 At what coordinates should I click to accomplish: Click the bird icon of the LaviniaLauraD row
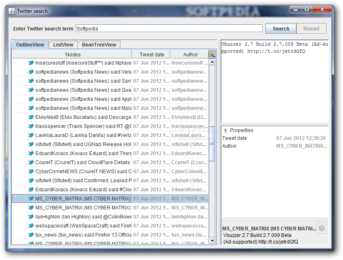point(31,135)
